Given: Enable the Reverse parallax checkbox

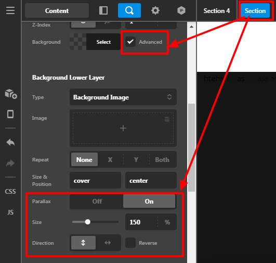Looking at the screenshot, I should 130,243.
